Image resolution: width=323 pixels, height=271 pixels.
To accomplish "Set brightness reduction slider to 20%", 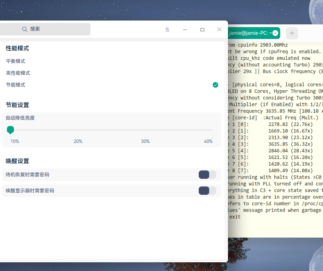I will 78,130.
